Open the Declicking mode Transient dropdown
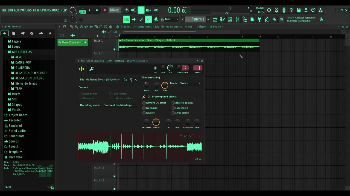350x196 pixels. pyautogui.click(x=120, y=105)
